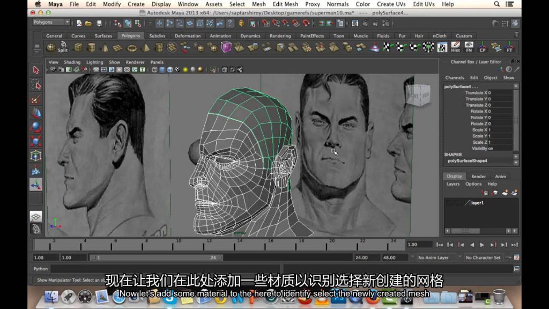Select the arrow Select tool
The width and height of the screenshot is (549, 309).
click(36, 70)
